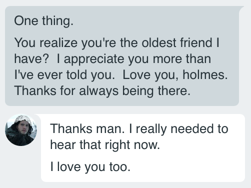251x188 pixels.
Task: Click the text "hear that right now."
Action: click(x=105, y=145)
